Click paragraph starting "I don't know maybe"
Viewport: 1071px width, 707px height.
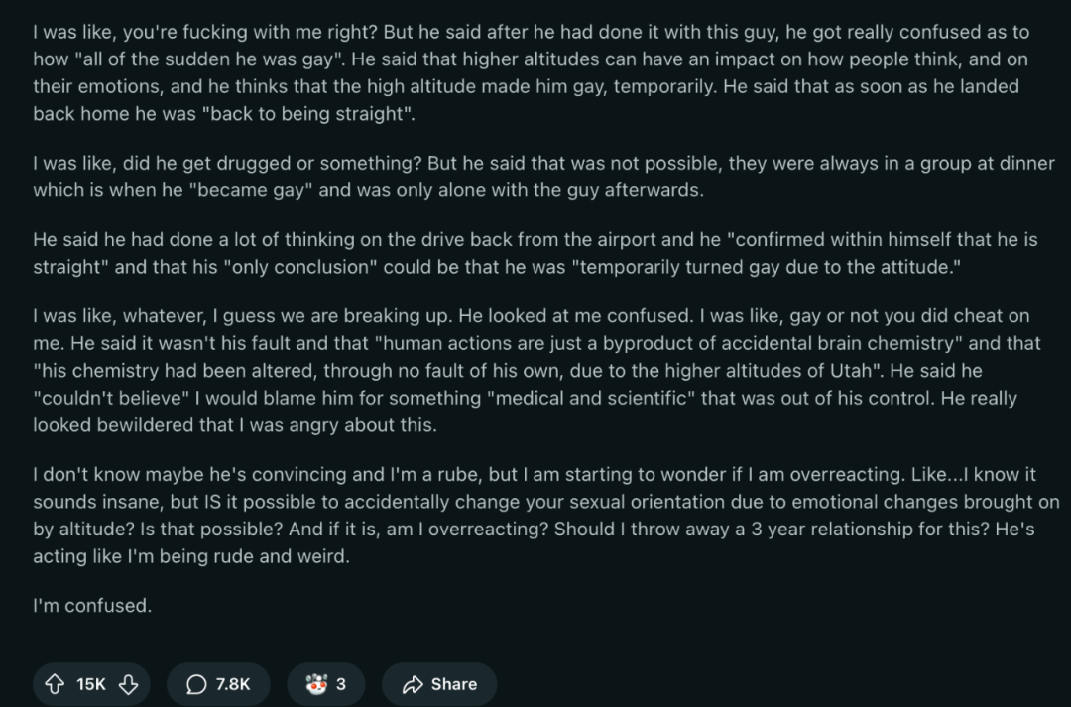(546, 515)
